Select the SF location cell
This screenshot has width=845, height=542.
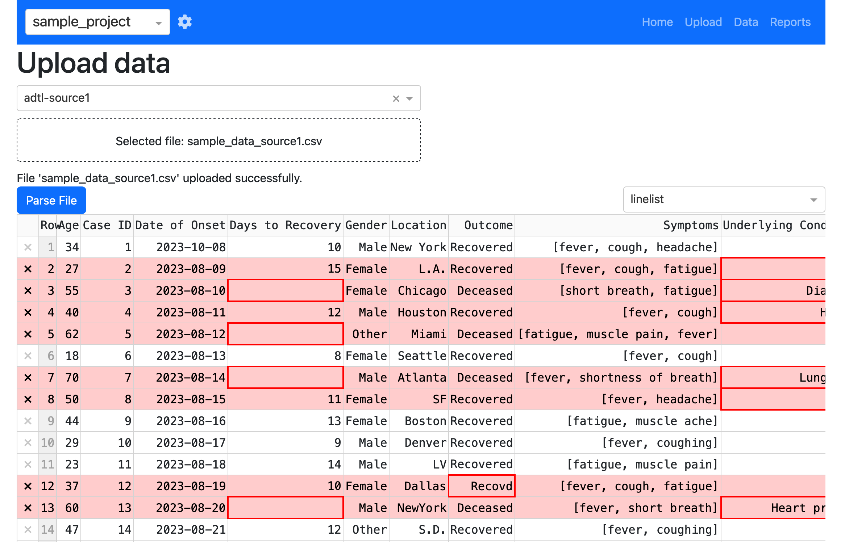pos(419,399)
